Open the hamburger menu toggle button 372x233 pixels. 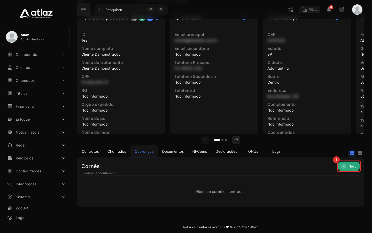tap(84, 10)
